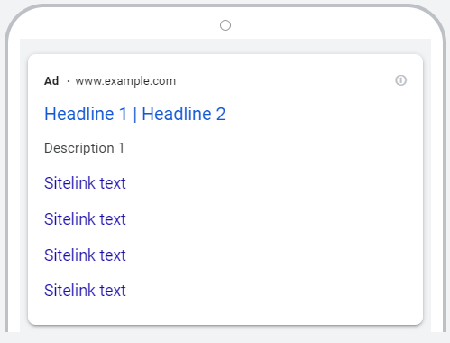Click the number 1 in Headline 1
The height and width of the screenshot is (343, 450).
[123, 114]
